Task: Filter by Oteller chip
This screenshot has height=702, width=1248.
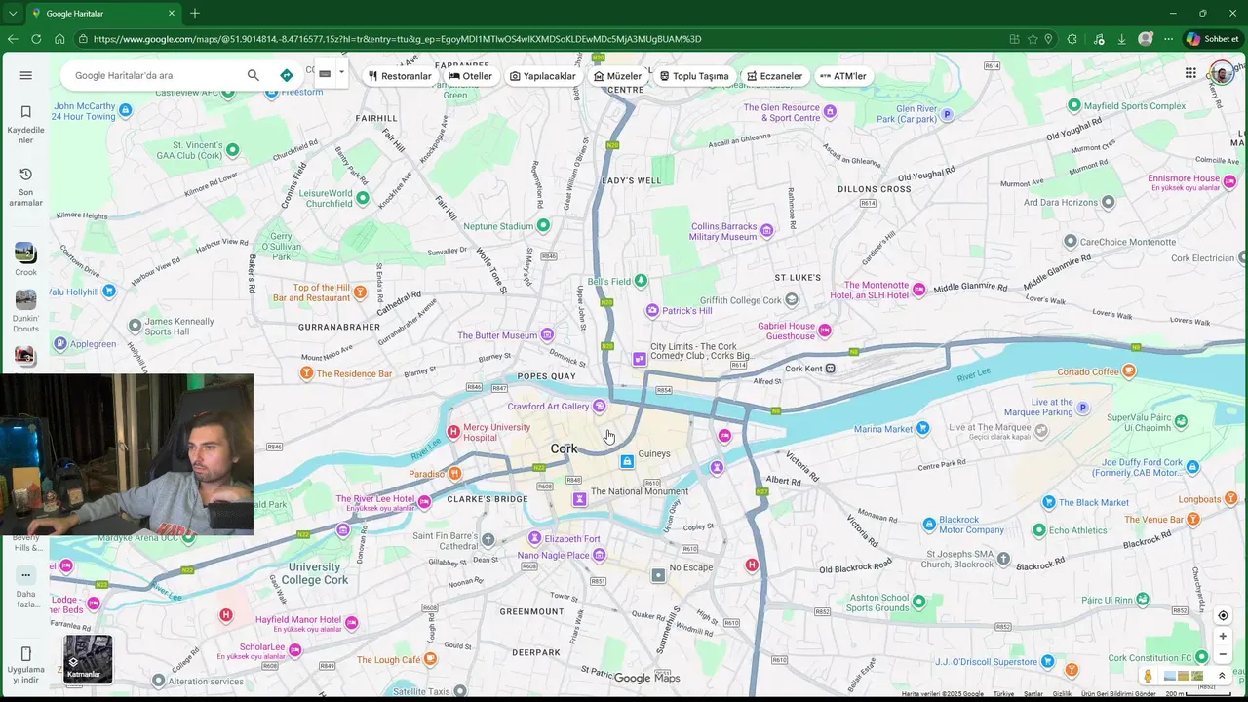Action: click(x=471, y=76)
